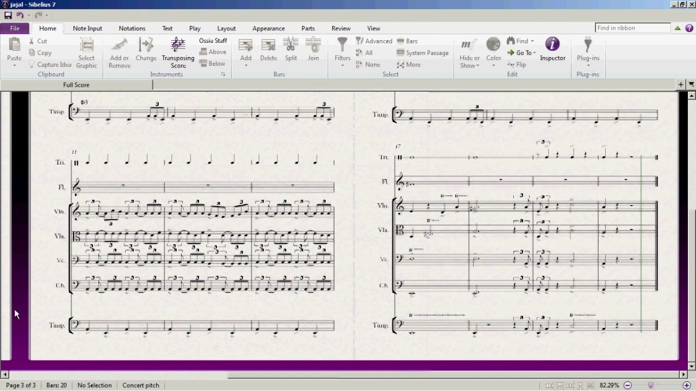Select the Full Score document tab
The width and height of the screenshot is (696, 391).
tap(76, 85)
